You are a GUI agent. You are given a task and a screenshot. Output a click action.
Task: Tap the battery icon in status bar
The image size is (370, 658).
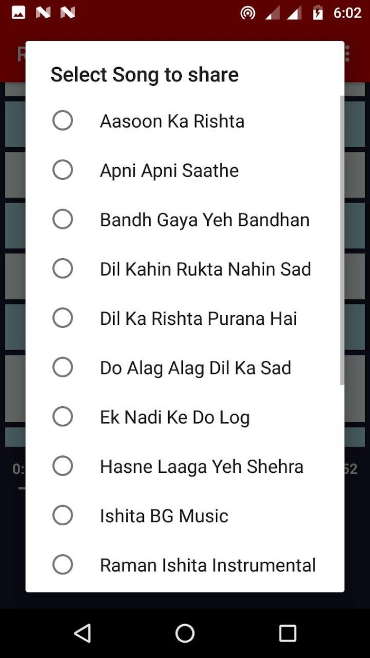coord(318,13)
